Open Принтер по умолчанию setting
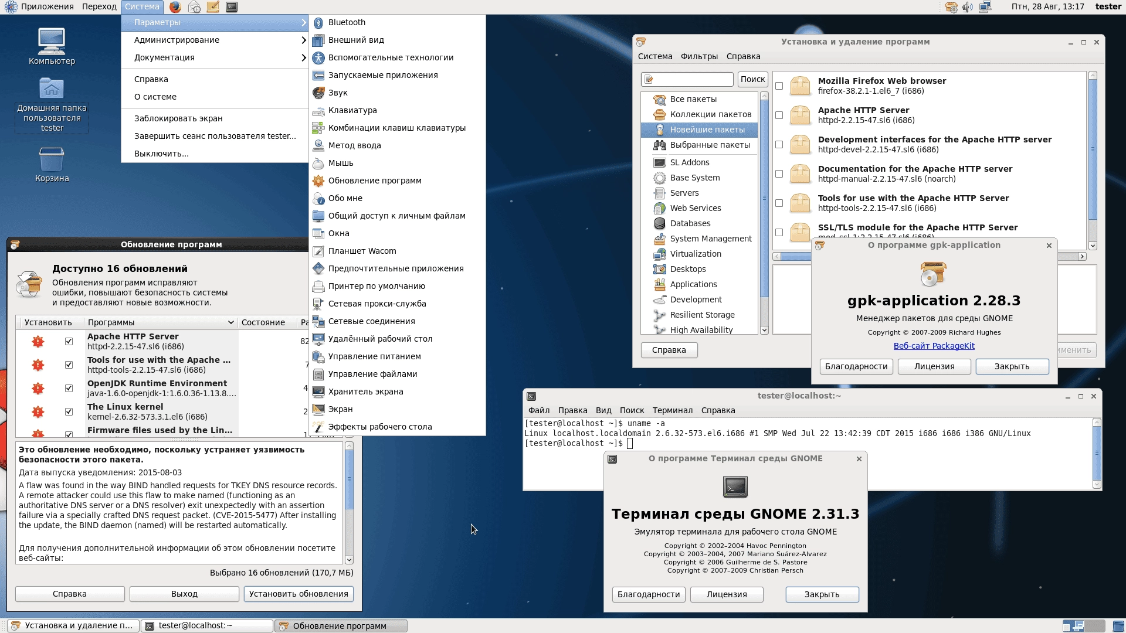Image resolution: width=1126 pixels, height=633 pixels. point(397,286)
